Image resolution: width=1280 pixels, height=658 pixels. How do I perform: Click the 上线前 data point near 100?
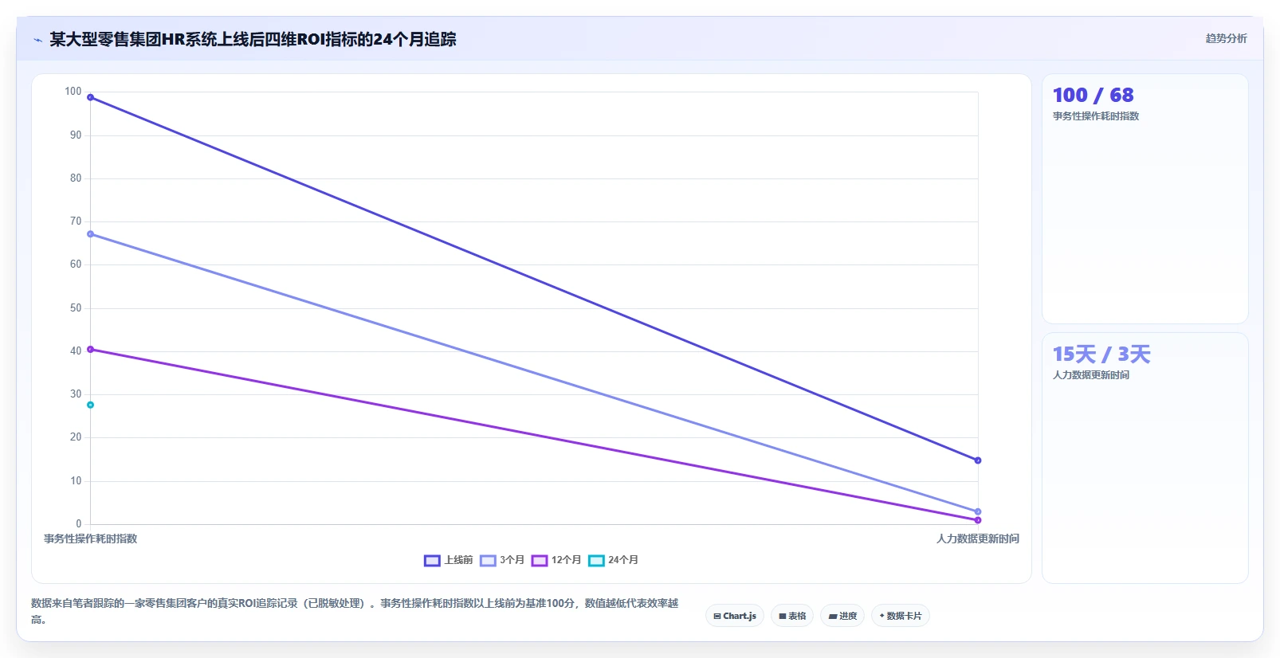click(x=90, y=97)
